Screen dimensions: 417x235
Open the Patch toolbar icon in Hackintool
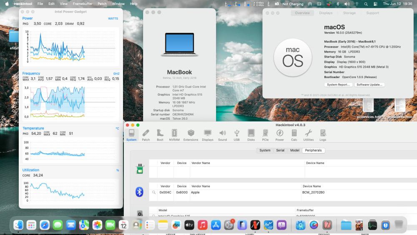[146, 135]
